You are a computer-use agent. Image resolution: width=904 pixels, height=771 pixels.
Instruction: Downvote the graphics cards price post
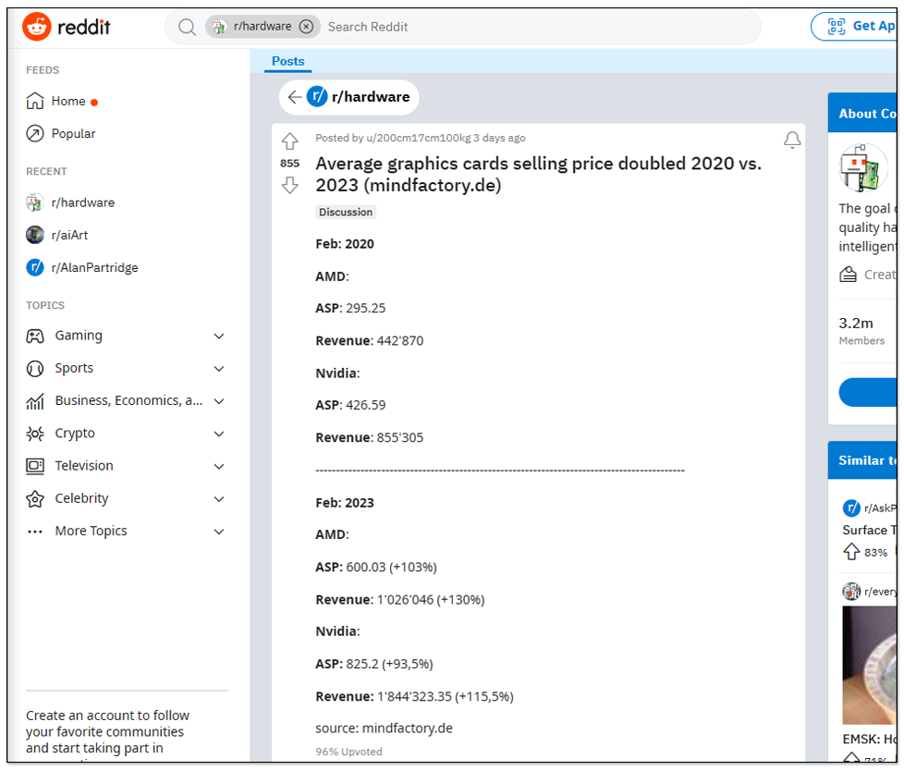click(x=289, y=185)
